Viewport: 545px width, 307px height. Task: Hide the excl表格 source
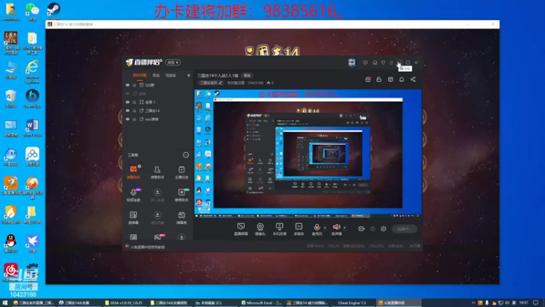127,119
